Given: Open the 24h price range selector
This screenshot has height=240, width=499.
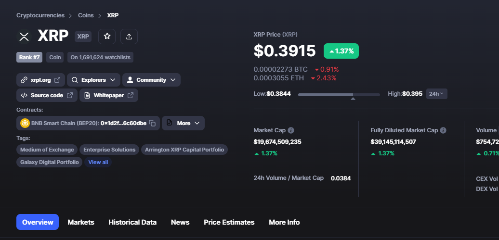Looking at the screenshot, I should coord(436,94).
